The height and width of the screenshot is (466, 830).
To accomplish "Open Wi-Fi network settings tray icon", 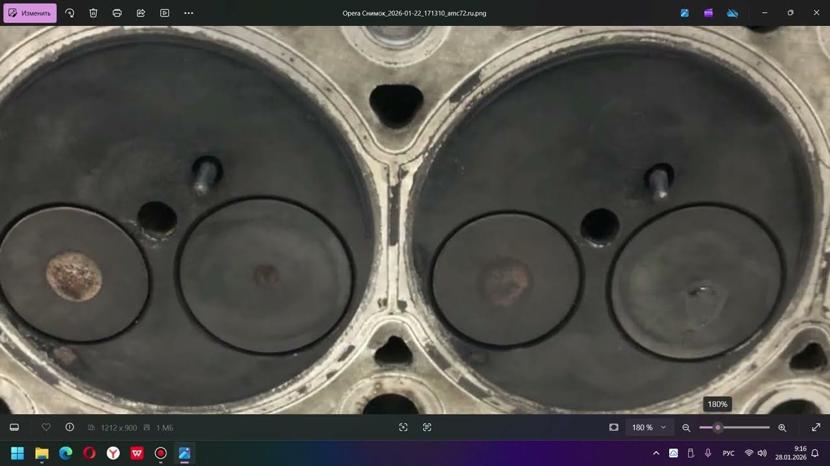I will 749,453.
